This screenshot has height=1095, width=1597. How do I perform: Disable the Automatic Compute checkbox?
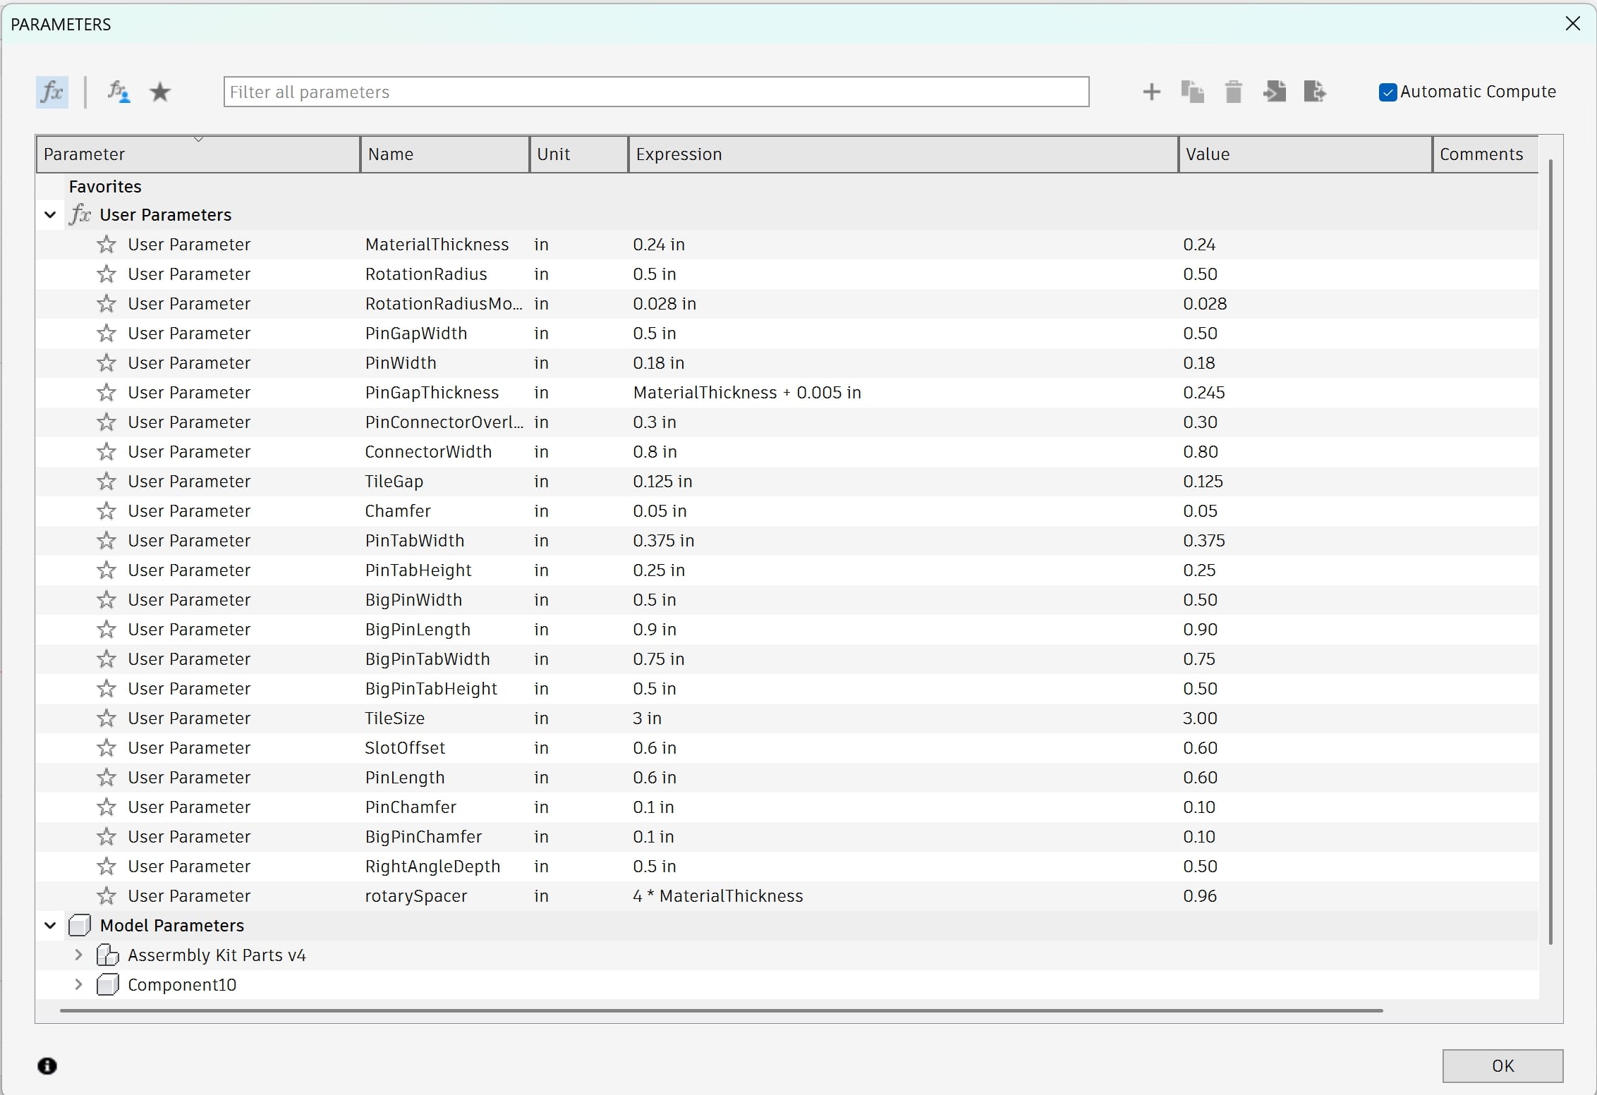(1387, 92)
